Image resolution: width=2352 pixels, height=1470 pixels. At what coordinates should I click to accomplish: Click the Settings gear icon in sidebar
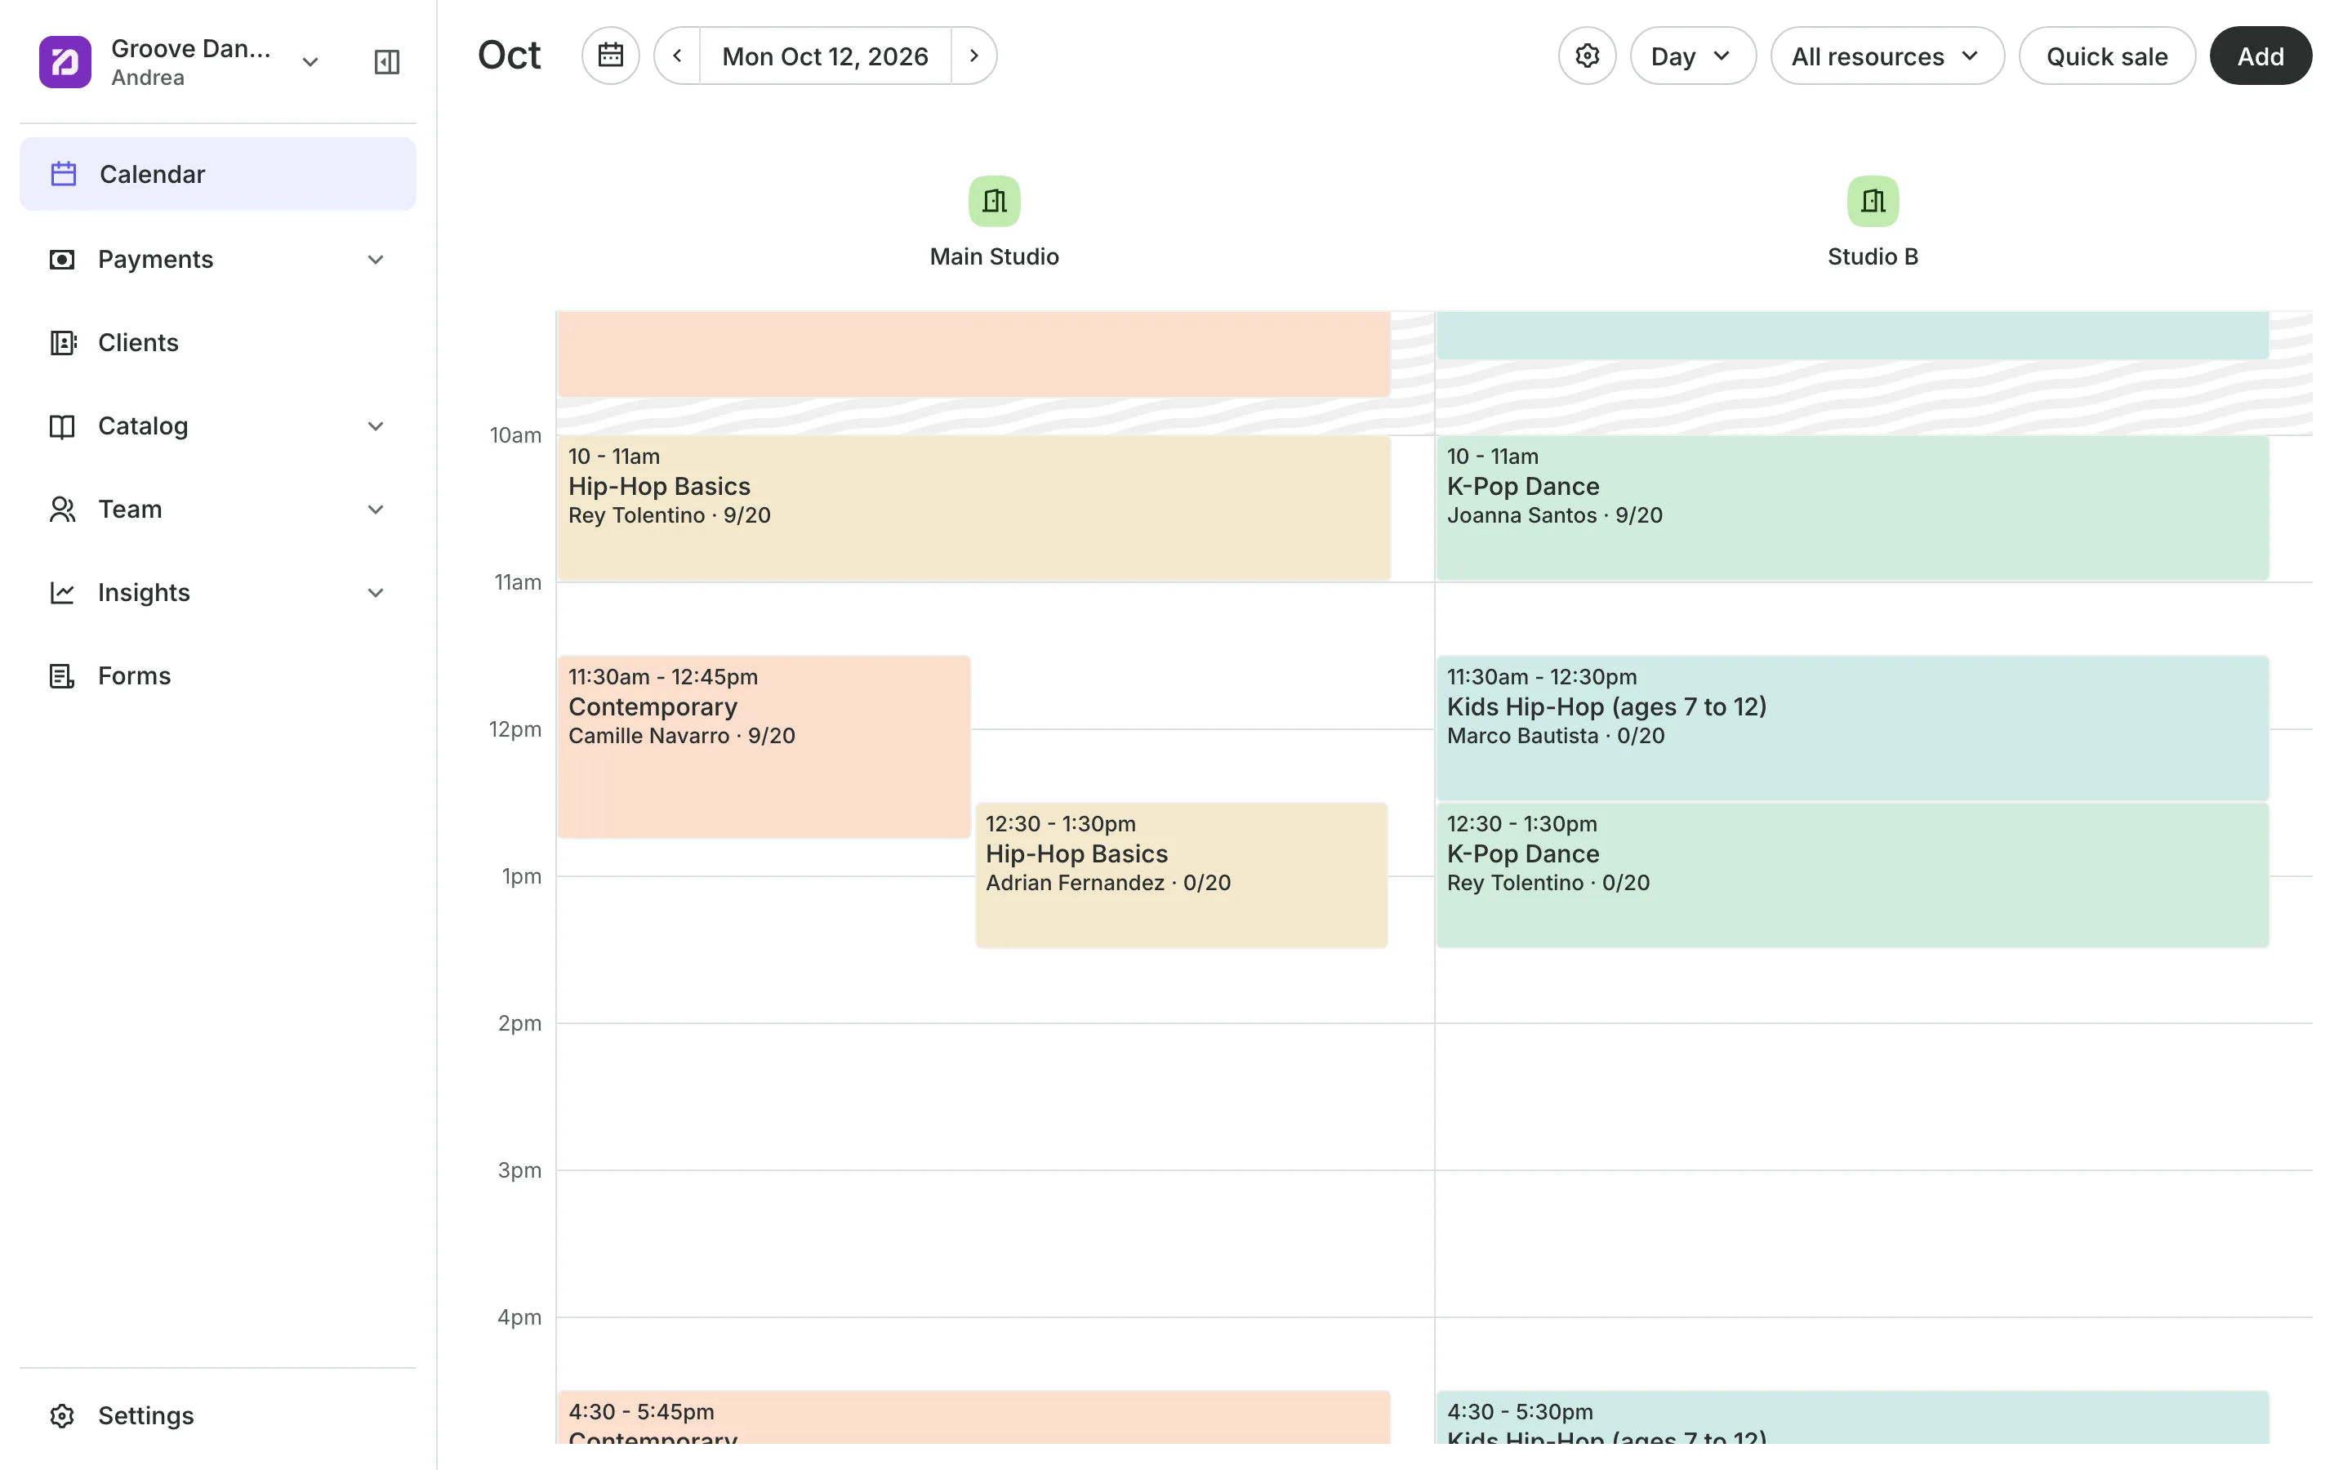pyautogui.click(x=62, y=1417)
